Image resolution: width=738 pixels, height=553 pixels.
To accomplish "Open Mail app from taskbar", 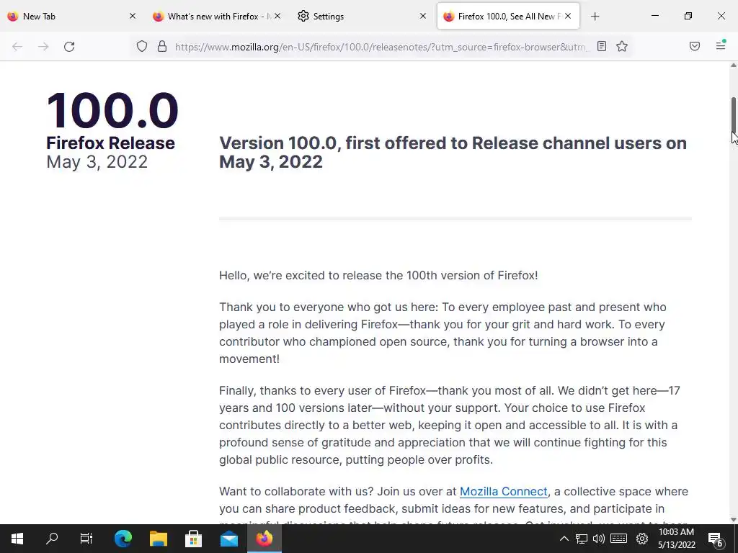I will pos(228,539).
